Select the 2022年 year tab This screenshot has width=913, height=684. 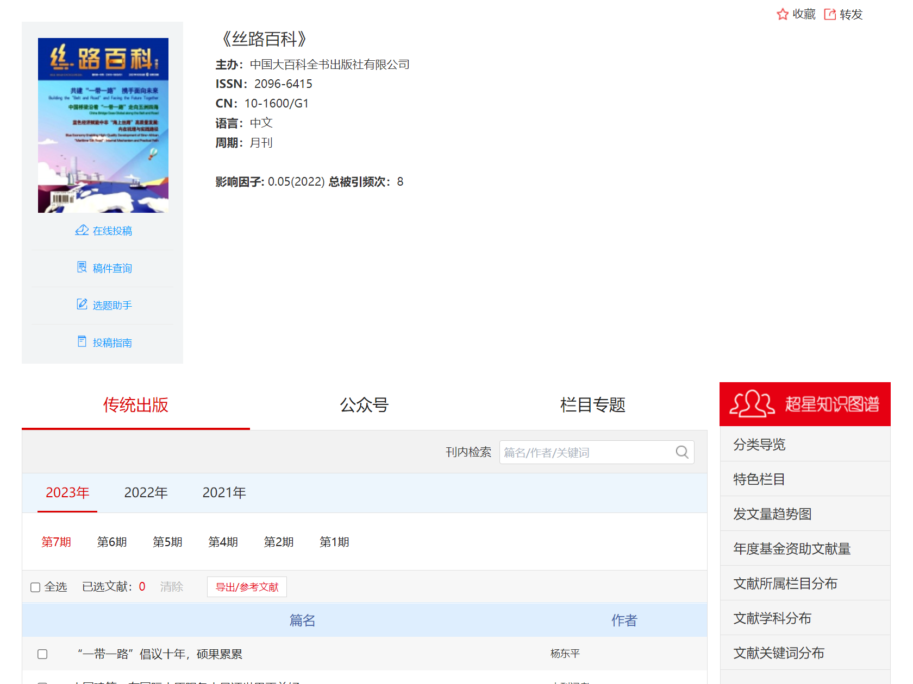(x=146, y=492)
